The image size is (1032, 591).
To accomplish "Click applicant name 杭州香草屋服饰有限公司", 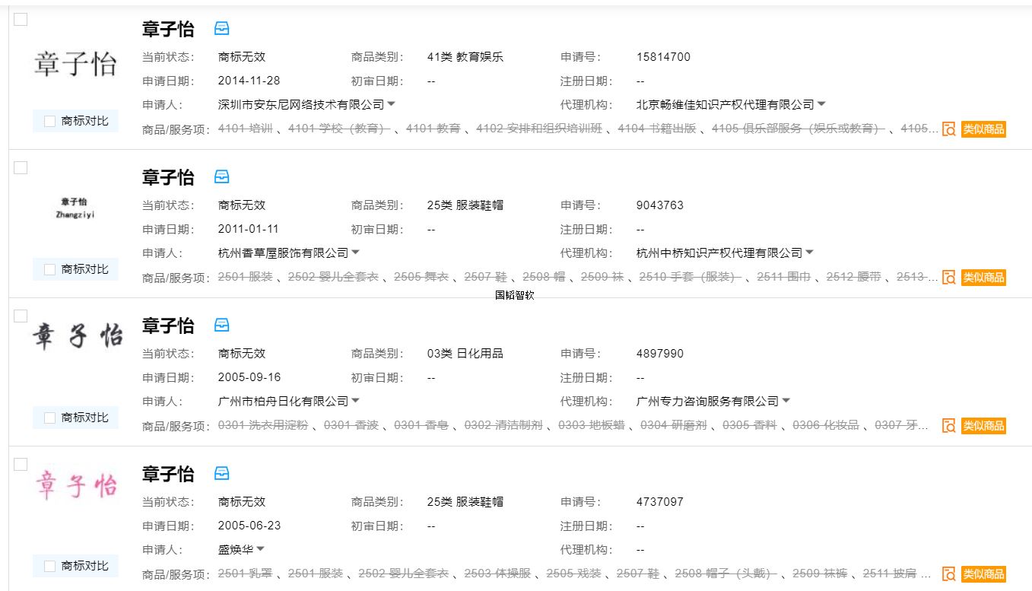I will coord(283,253).
